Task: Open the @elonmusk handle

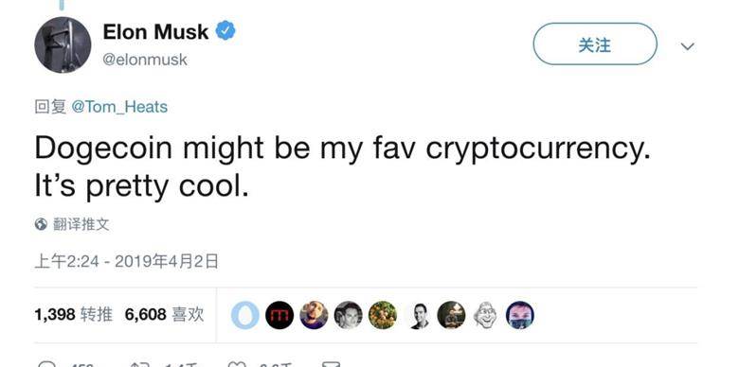Action: tap(145, 60)
